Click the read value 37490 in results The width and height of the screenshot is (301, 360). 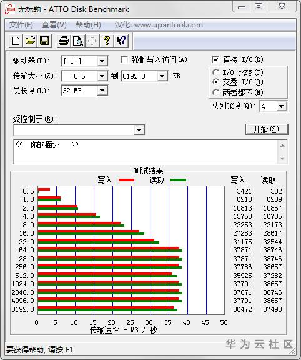click(272, 309)
